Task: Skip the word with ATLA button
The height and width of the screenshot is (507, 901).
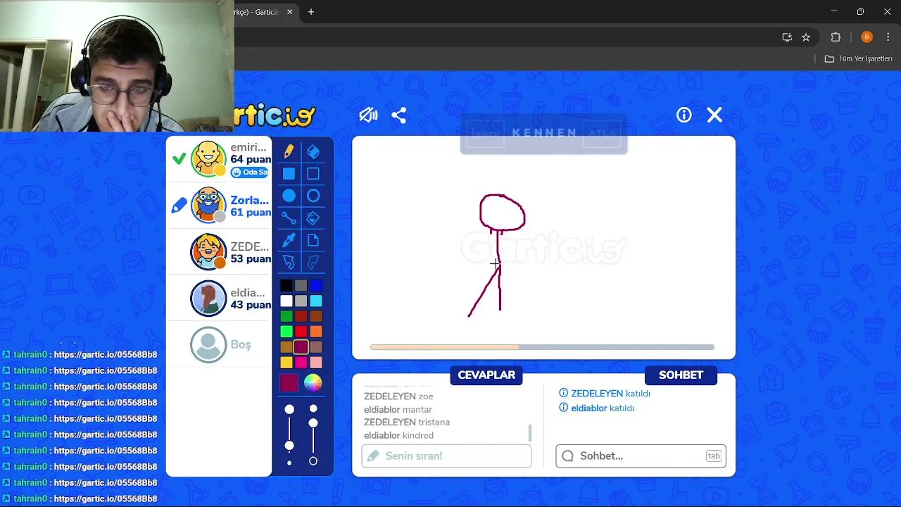Action: point(603,133)
